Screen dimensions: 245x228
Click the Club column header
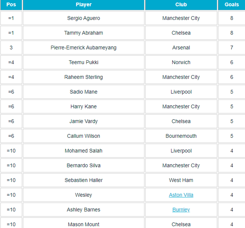181,5
